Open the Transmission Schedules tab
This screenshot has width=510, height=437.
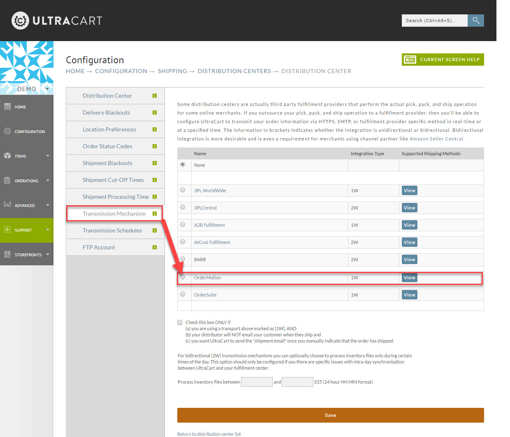(x=115, y=230)
